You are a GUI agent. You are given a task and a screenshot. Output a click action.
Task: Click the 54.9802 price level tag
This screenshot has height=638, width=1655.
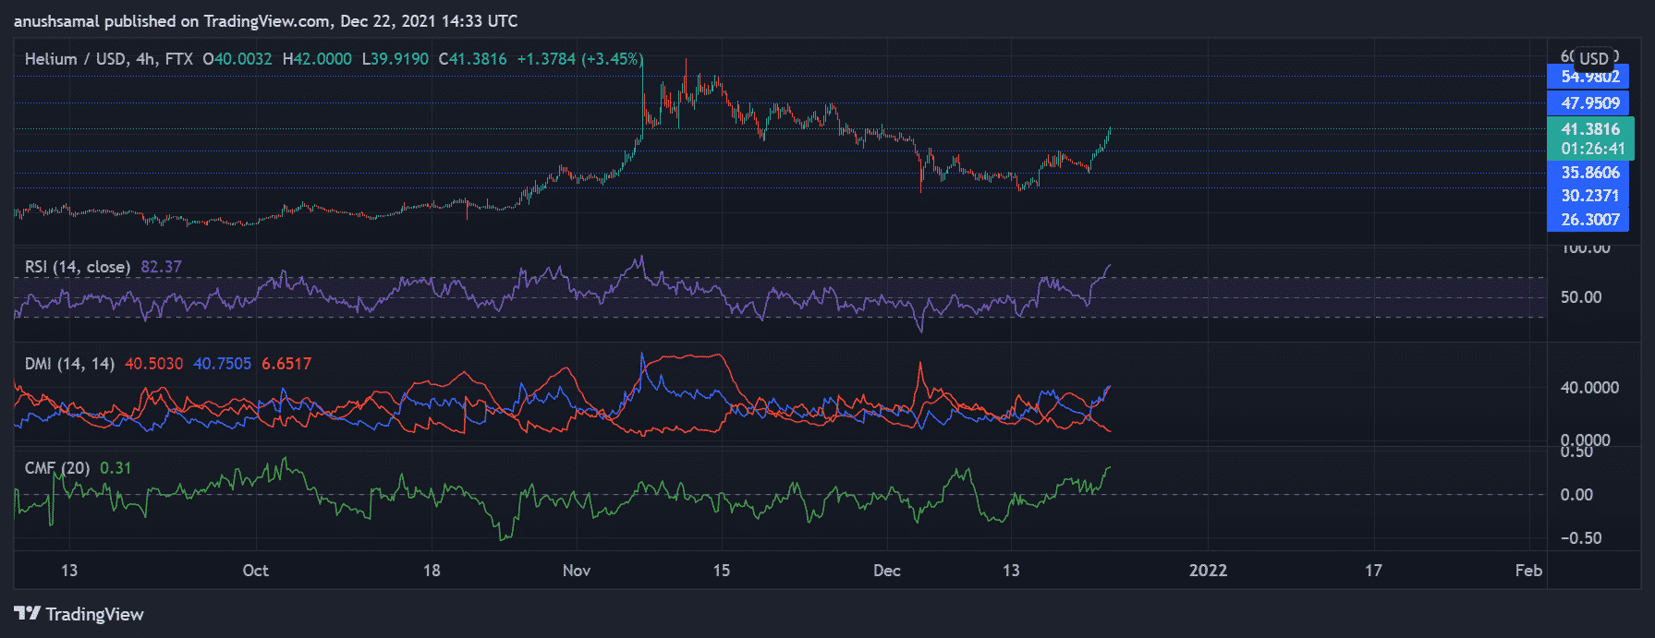(x=1589, y=78)
